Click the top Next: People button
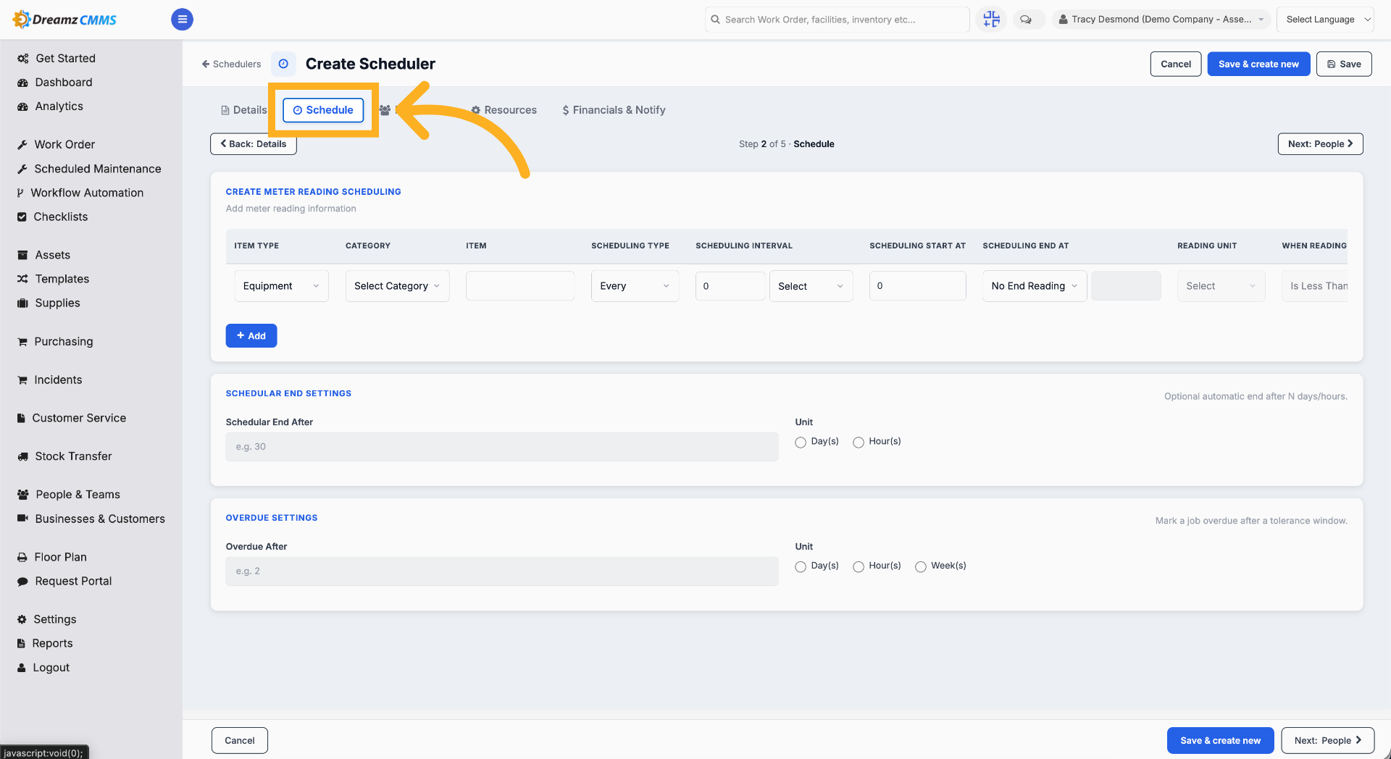Screen dimensions: 1391x759 pyautogui.click(x=1320, y=144)
